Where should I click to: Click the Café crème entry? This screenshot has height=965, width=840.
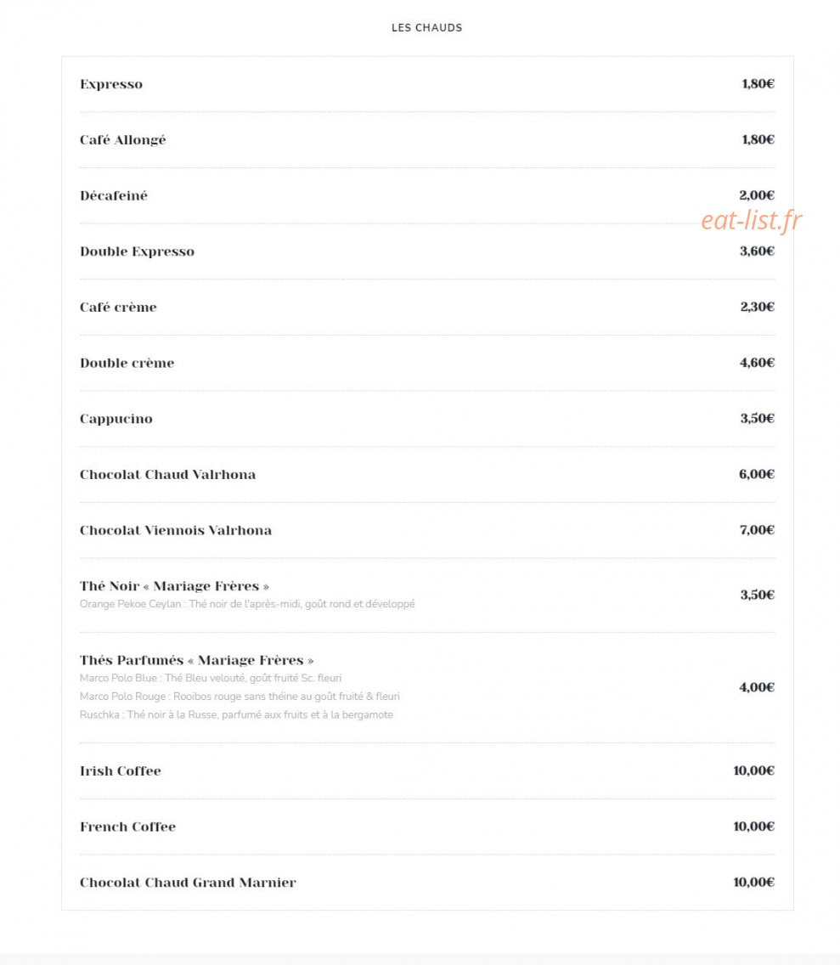(x=118, y=308)
